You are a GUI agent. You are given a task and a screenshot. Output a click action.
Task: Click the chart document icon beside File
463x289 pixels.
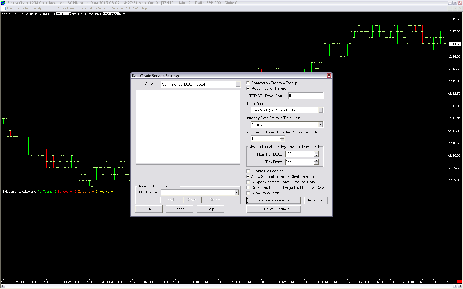tap(3, 9)
